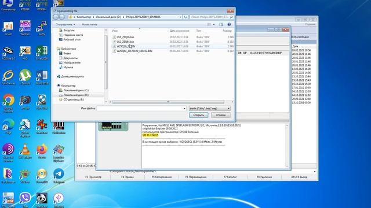
Task: Open Справка menu in file manager
Action: 310,24
